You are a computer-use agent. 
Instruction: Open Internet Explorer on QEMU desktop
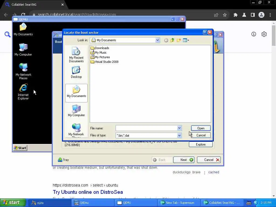point(23,92)
